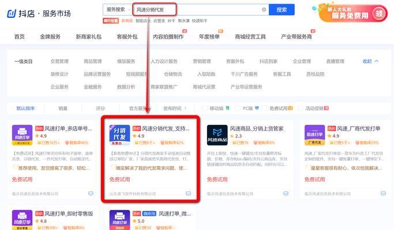394x230 pixels.
Task: Select 企业服务 category
Action: click(x=59, y=87)
